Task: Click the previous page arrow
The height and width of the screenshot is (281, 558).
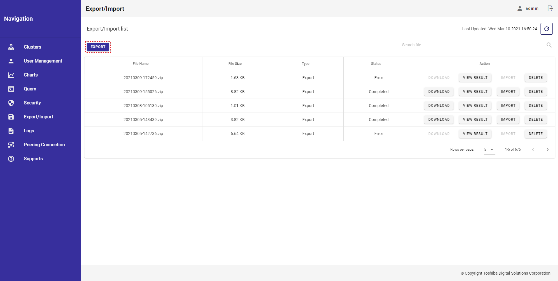Action: click(x=533, y=150)
